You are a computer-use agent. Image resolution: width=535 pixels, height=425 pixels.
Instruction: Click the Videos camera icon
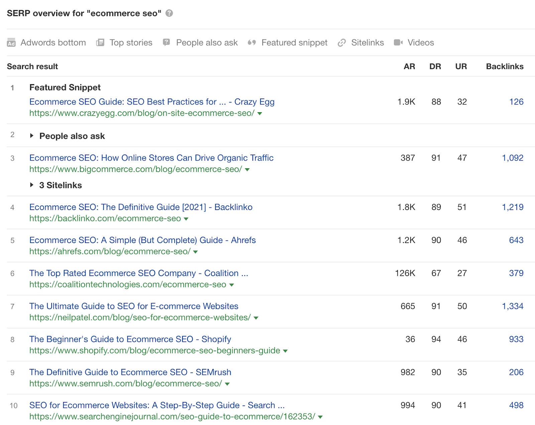[x=398, y=42]
